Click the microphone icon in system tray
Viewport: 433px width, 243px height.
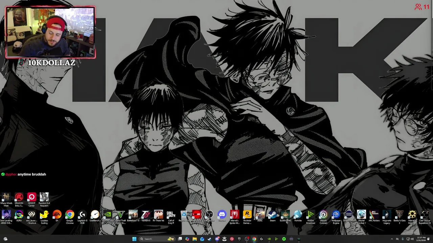click(x=403, y=239)
